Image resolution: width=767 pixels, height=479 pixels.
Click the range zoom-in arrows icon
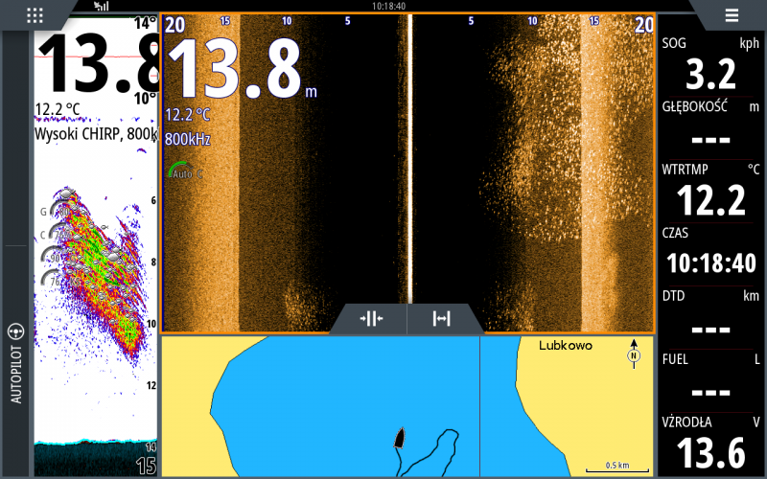(x=371, y=319)
